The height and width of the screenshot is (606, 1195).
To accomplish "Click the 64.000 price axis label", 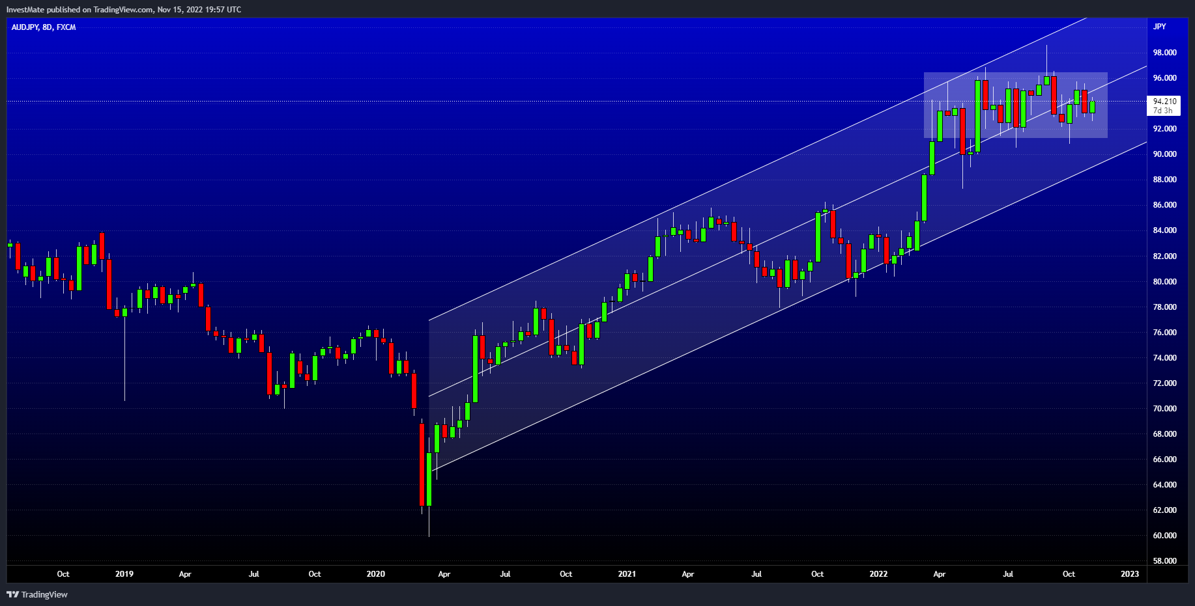I will [x=1164, y=485].
